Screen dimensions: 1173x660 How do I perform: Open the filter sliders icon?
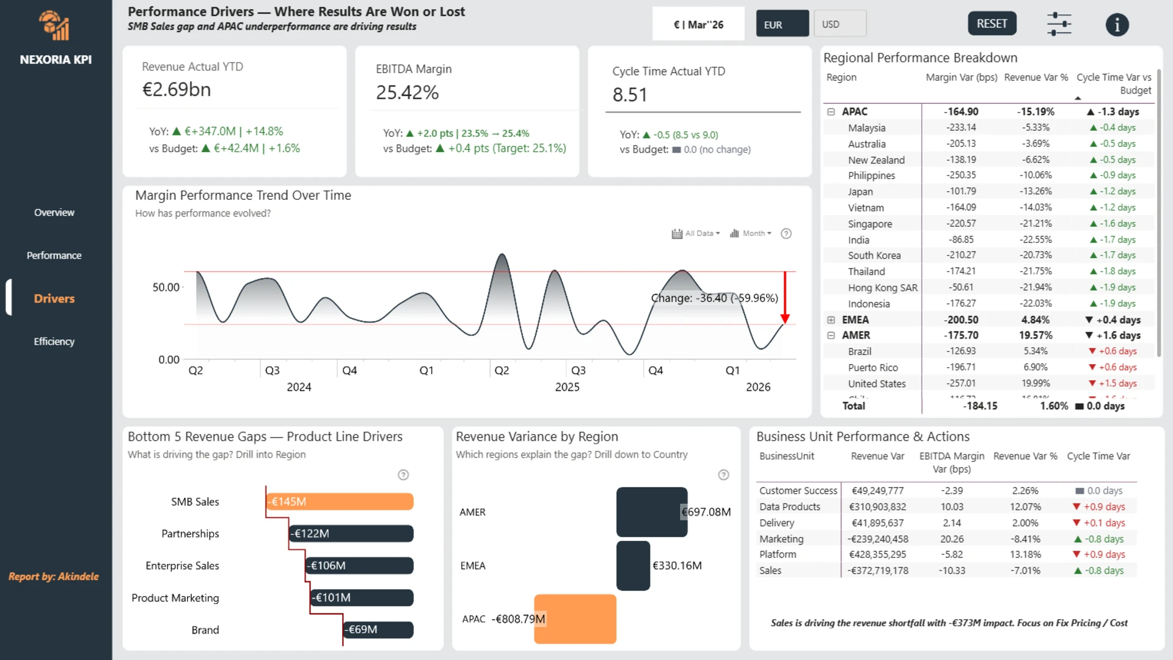(1059, 24)
